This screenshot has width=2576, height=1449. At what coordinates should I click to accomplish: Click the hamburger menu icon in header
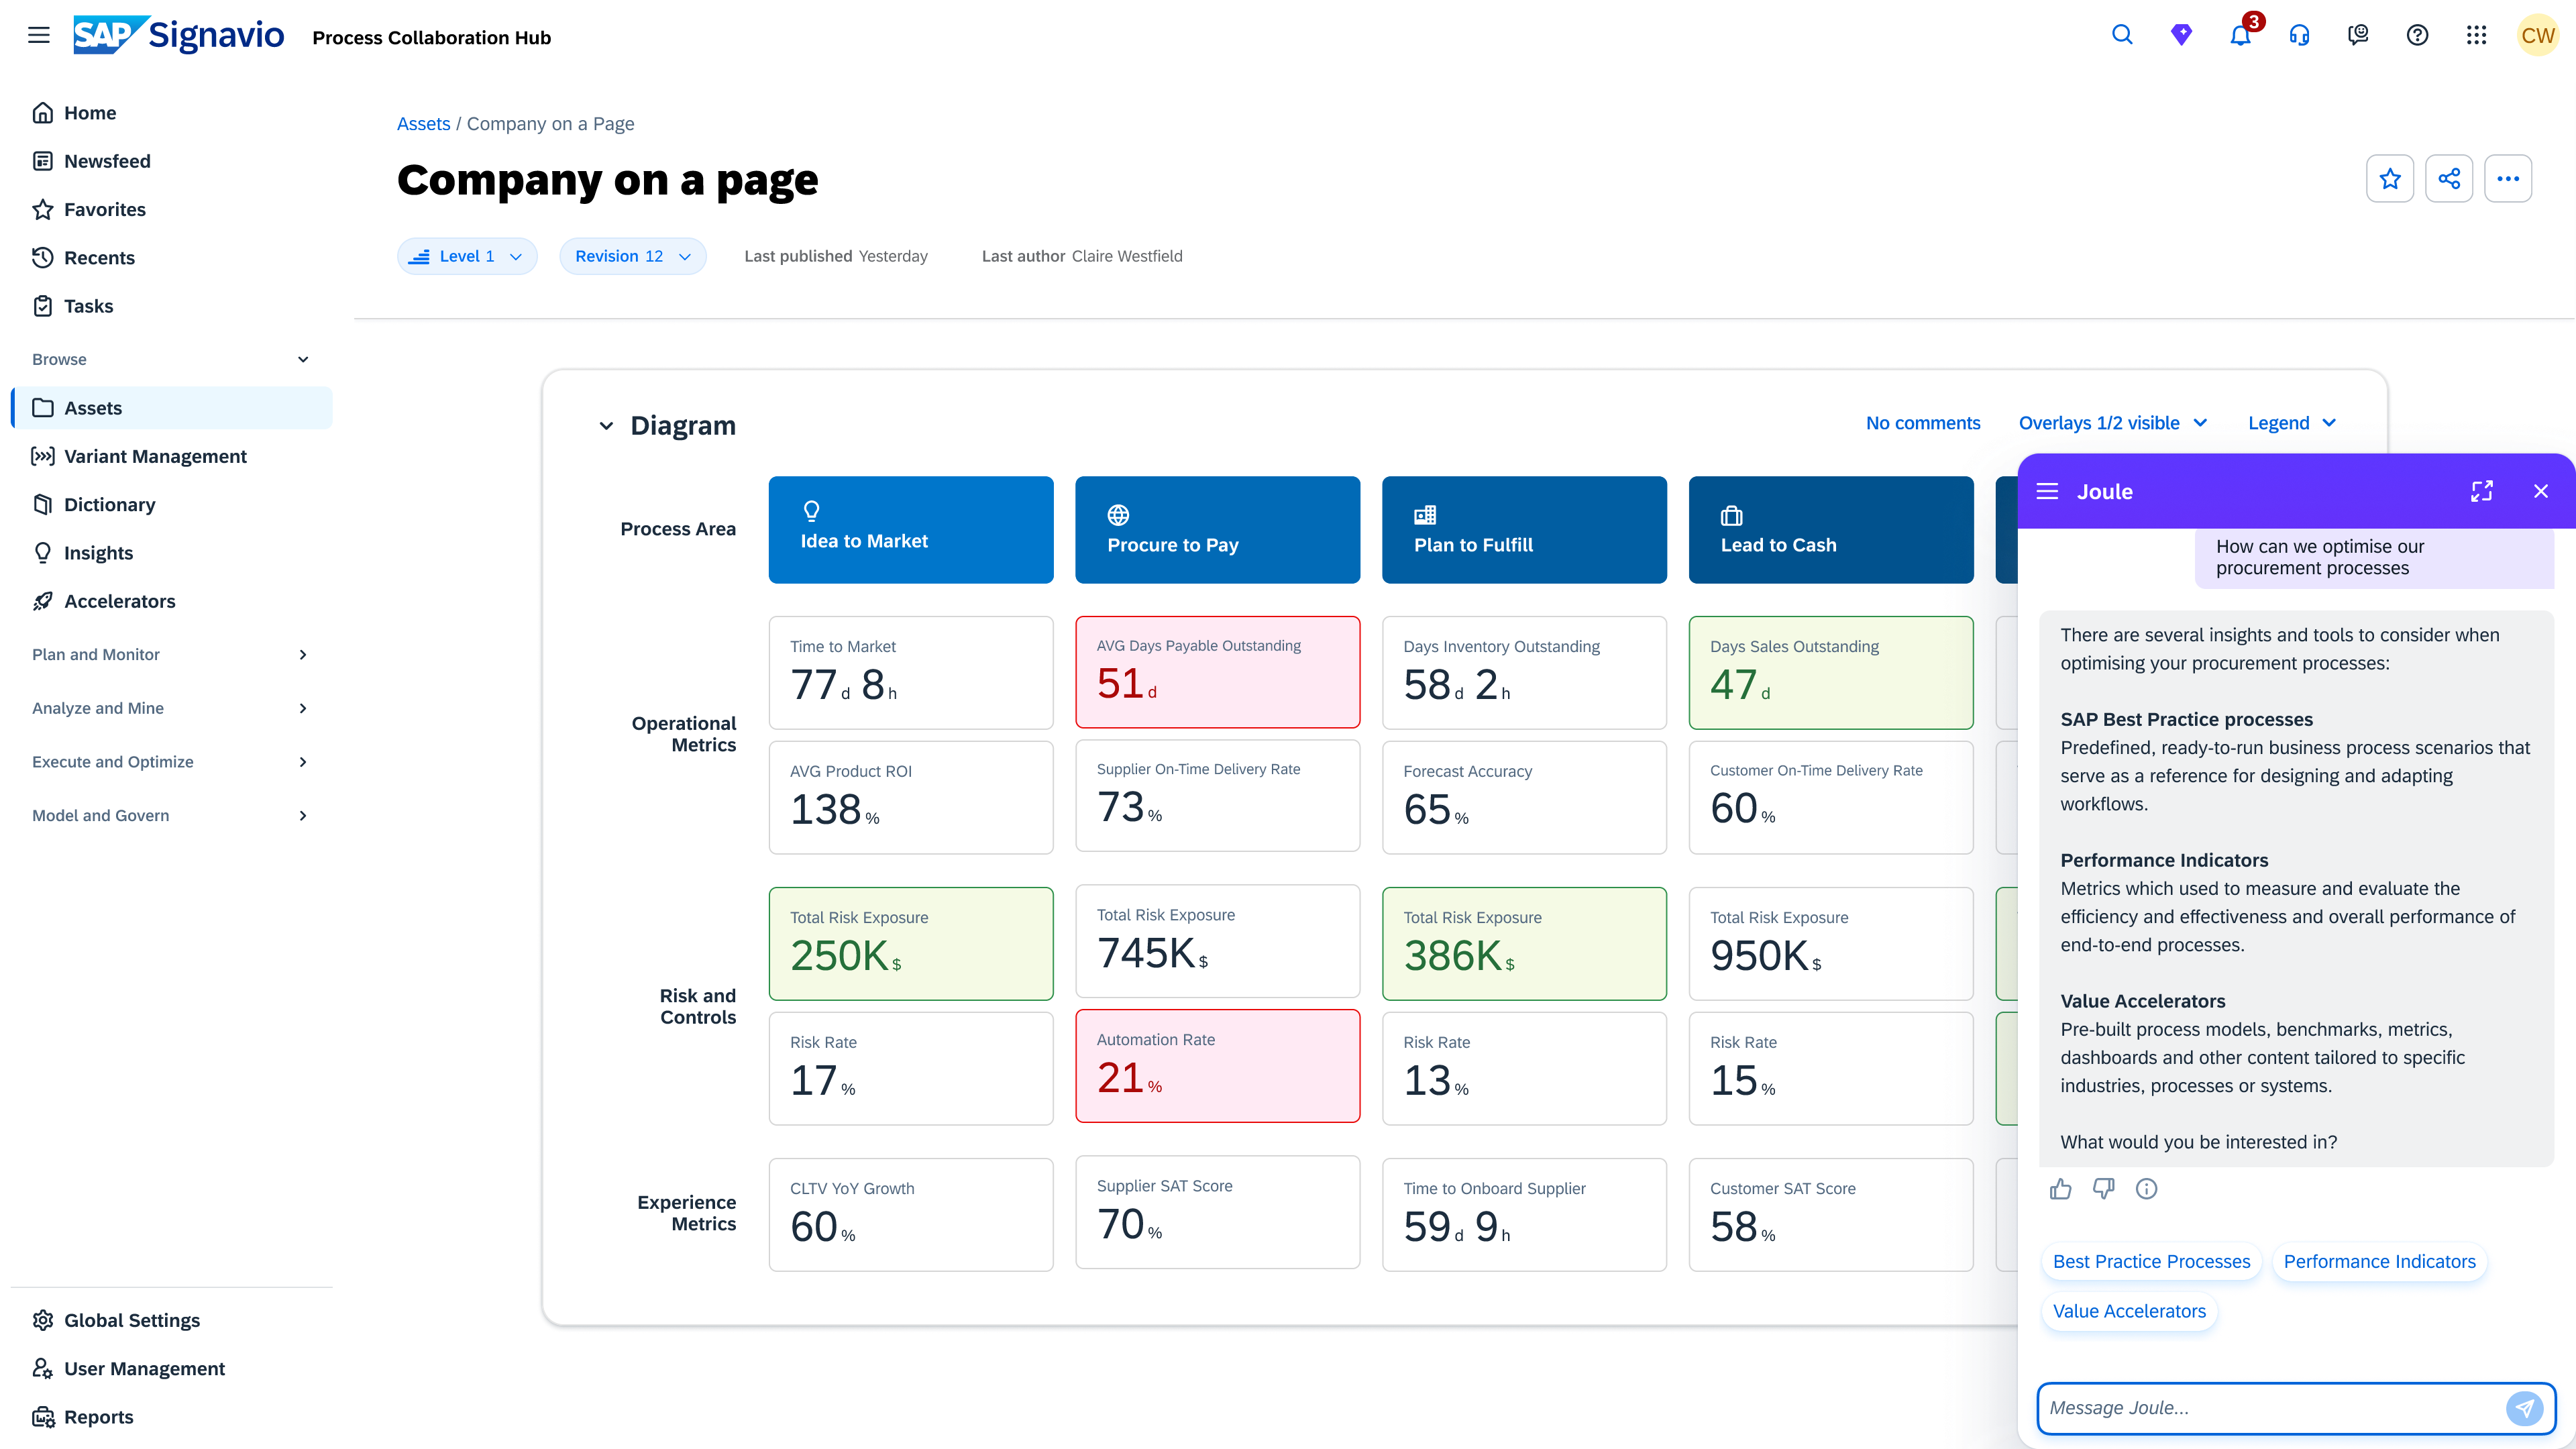click(x=38, y=36)
